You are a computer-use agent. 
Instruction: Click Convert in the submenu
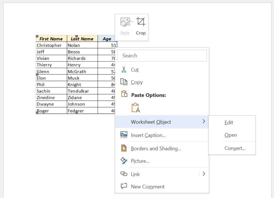click(235, 148)
